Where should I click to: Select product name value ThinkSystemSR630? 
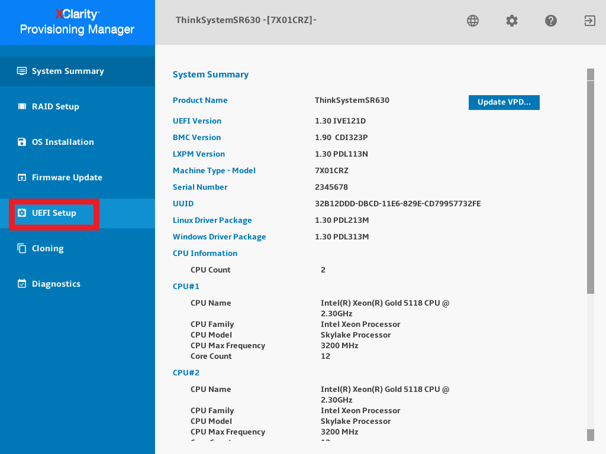click(352, 100)
